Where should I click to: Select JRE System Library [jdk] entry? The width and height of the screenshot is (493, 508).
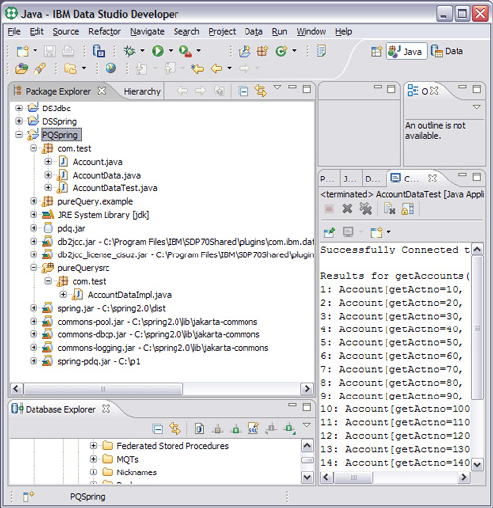[x=104, y=215]
